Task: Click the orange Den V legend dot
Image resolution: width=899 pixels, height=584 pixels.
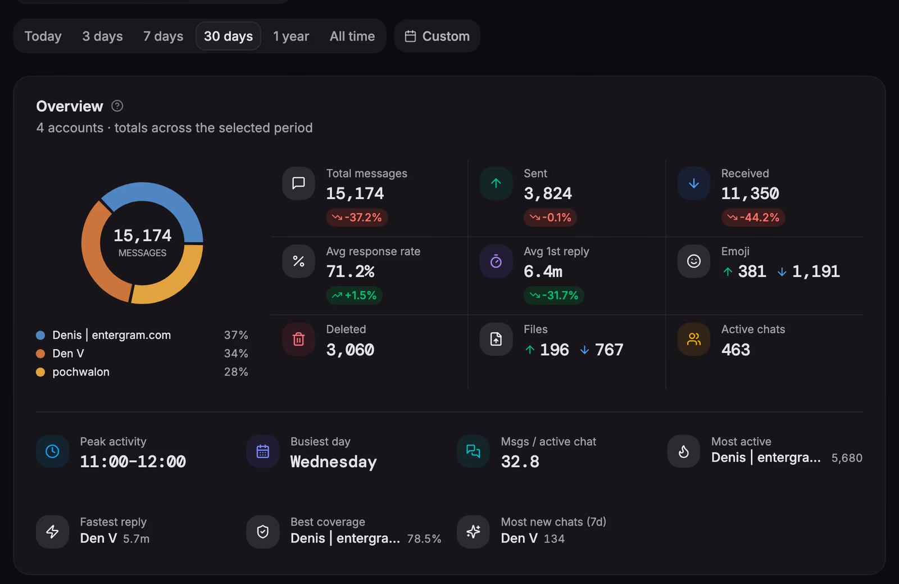Action: pyautogui.click(x=40, y=354)
